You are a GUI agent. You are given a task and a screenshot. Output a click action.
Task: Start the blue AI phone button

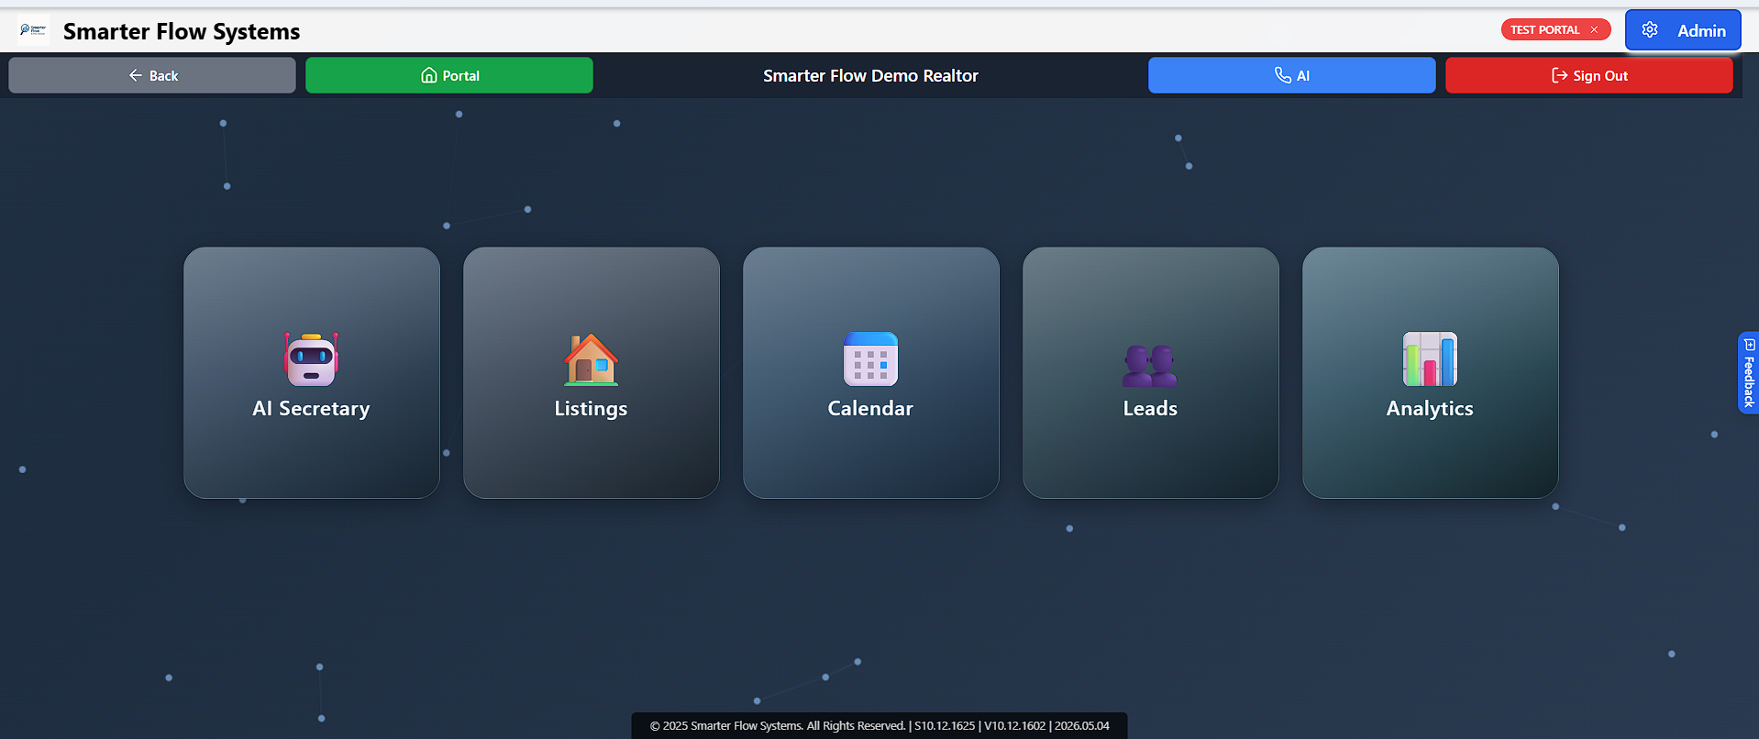pos(1292,75)
